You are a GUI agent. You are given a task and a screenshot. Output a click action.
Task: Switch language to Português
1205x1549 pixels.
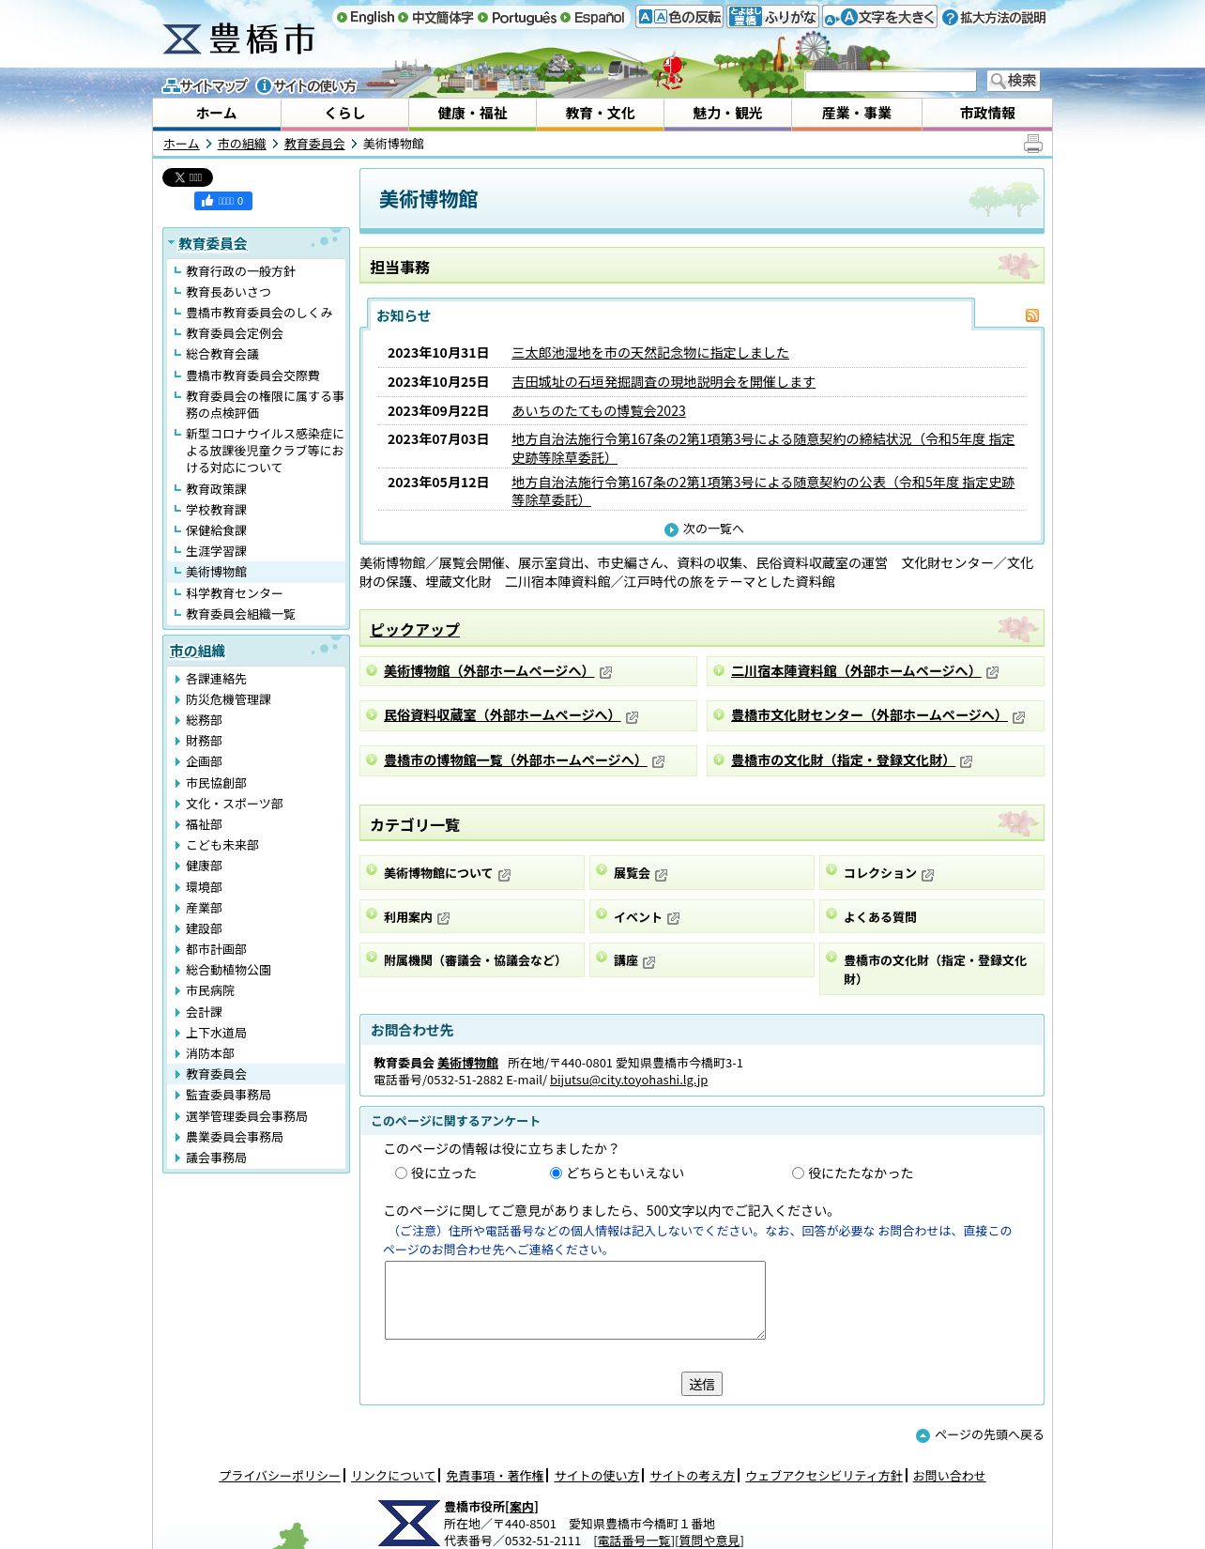(517, 17)
